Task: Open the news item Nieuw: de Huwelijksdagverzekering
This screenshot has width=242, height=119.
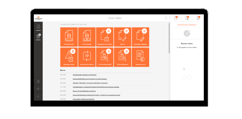Action: click(84, 91)
